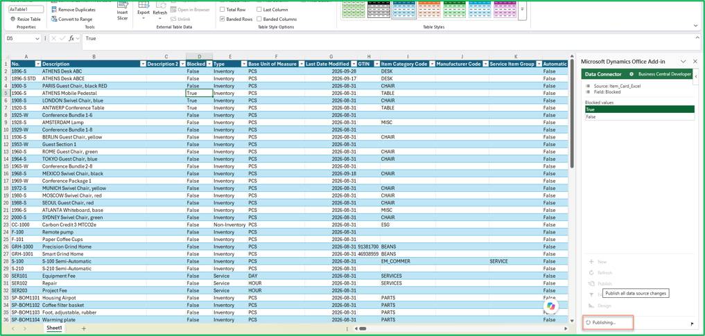Enable the Banded Columns checkbox
705x336 pixels.
click(x=259, y=19)
